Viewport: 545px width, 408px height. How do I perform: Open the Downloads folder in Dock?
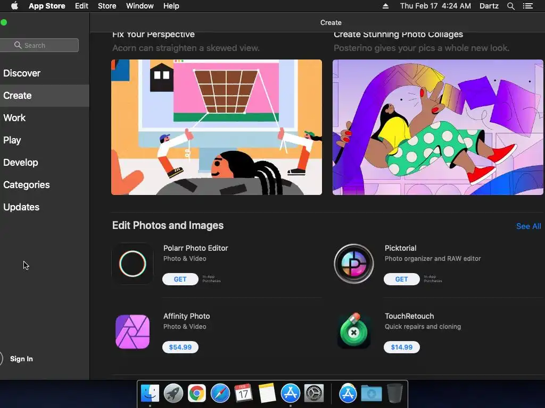click(x=371, y=394)
